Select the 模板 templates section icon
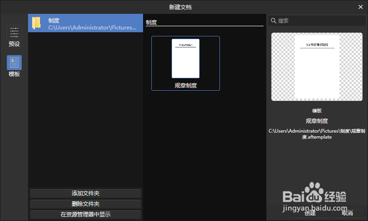 14,63
